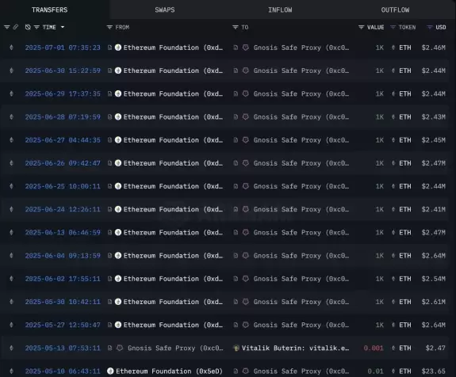The height and width of the screenshot is (377, 456).
Task: Click ETH token label in 2025-06-04 row
Action: coord(405,256)
